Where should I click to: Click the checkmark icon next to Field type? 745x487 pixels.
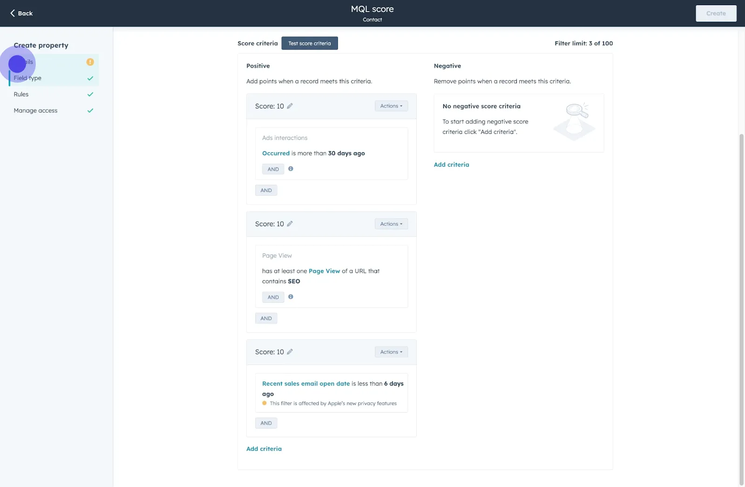point(90,78)
